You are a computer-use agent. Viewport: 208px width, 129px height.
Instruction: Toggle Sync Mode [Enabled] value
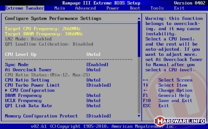(97, 65)
